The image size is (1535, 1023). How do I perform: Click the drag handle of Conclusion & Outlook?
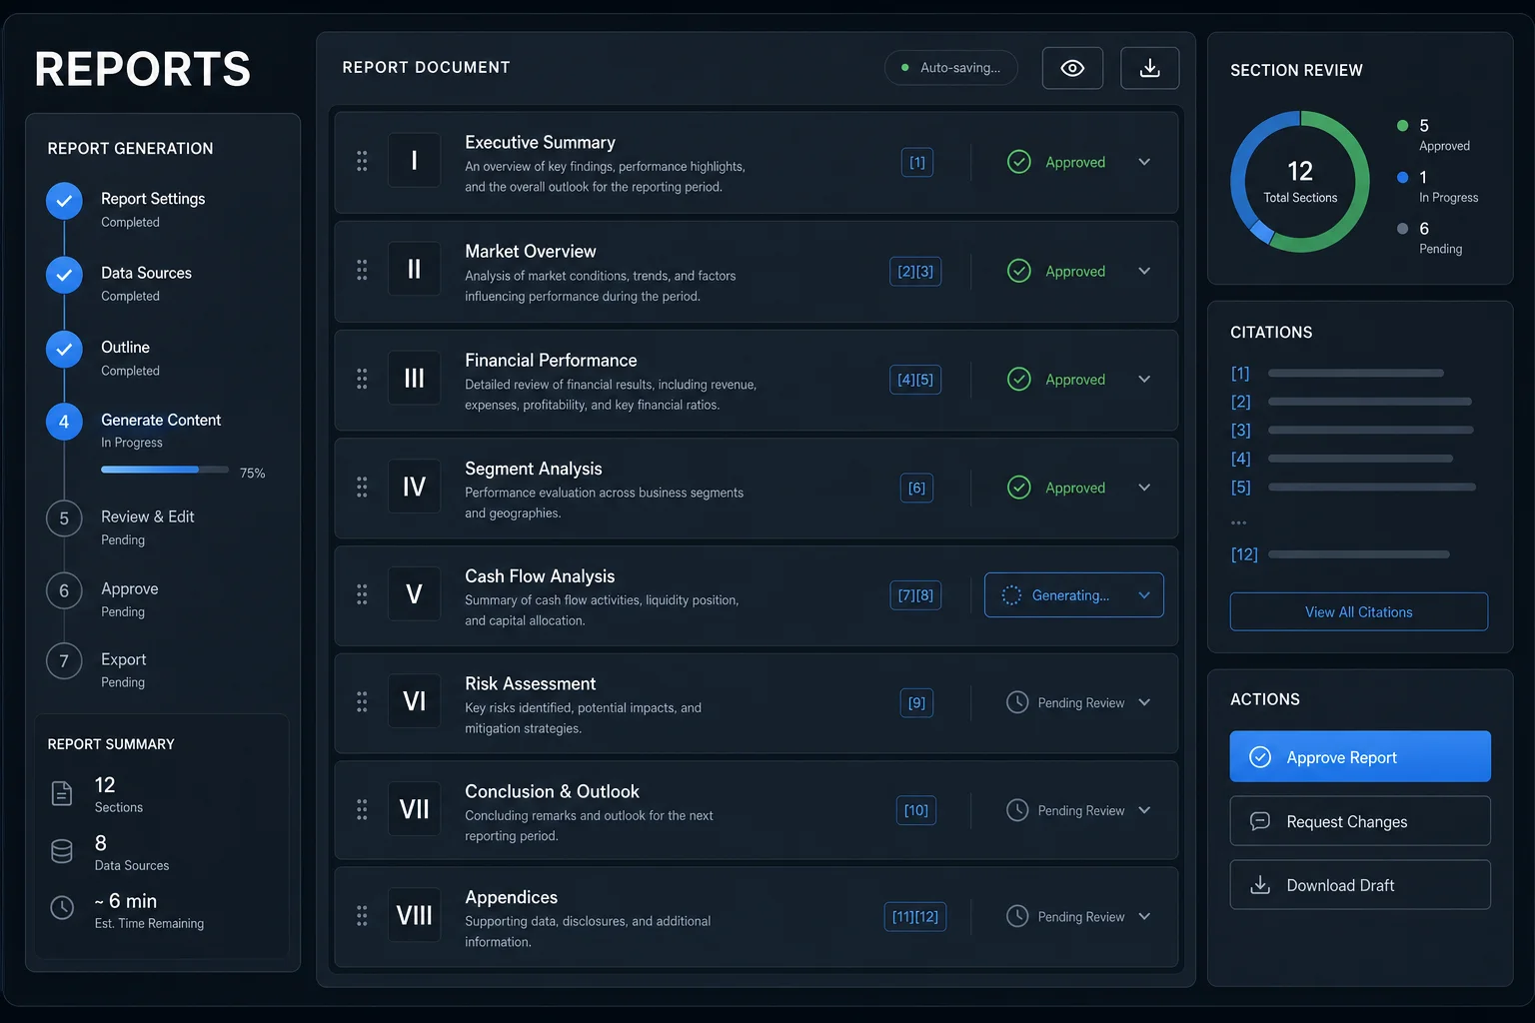pos(362,809)
